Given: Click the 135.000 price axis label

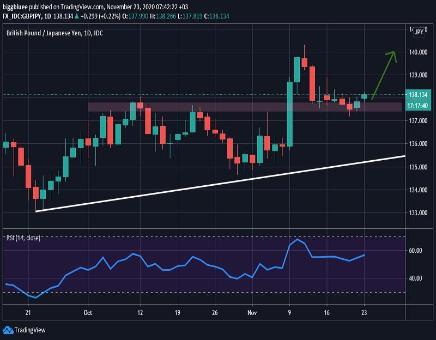Looking at the screenshot, I should [x=418, y=167].
